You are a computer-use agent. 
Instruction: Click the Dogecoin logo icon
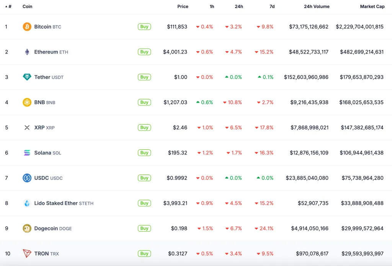[27, 229]
